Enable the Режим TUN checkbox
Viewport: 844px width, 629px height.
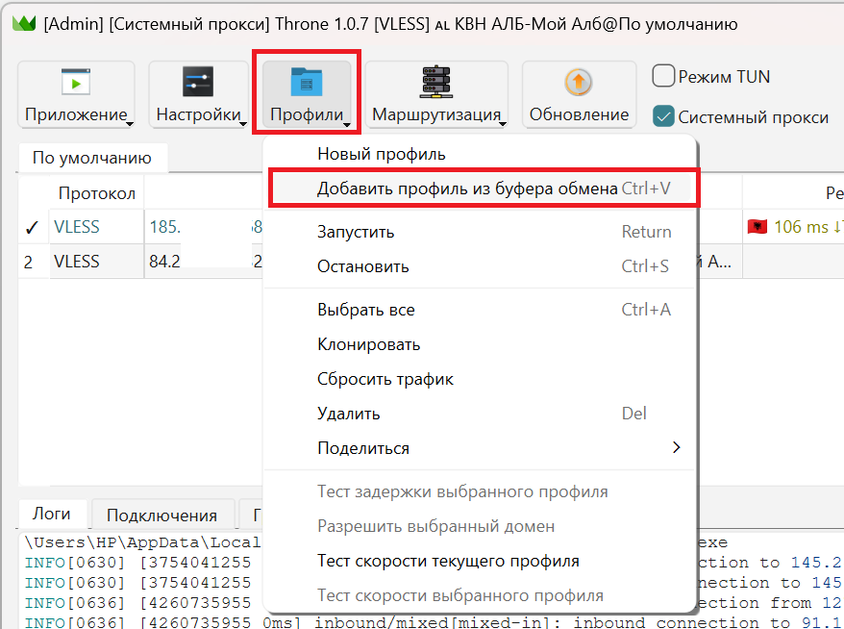(x=663, y=76)
